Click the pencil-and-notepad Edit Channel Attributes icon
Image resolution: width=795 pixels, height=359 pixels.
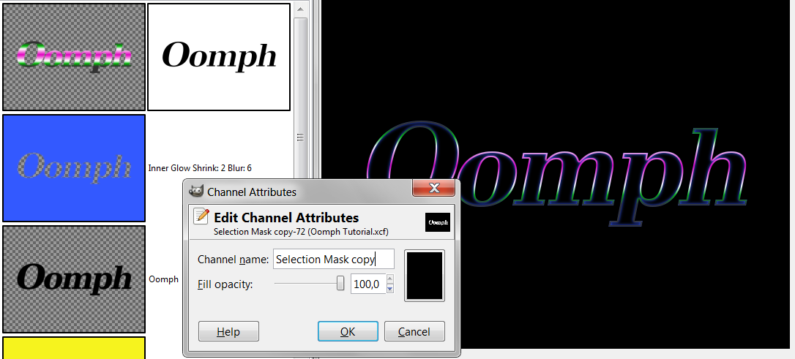coord(201,216)
